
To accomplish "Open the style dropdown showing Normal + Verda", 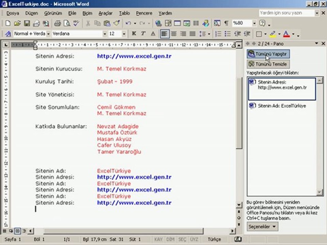I will (48, 34).
